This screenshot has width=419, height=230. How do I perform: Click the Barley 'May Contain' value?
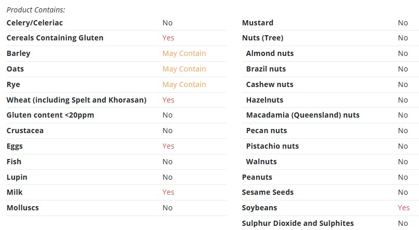tap(184, 53)
